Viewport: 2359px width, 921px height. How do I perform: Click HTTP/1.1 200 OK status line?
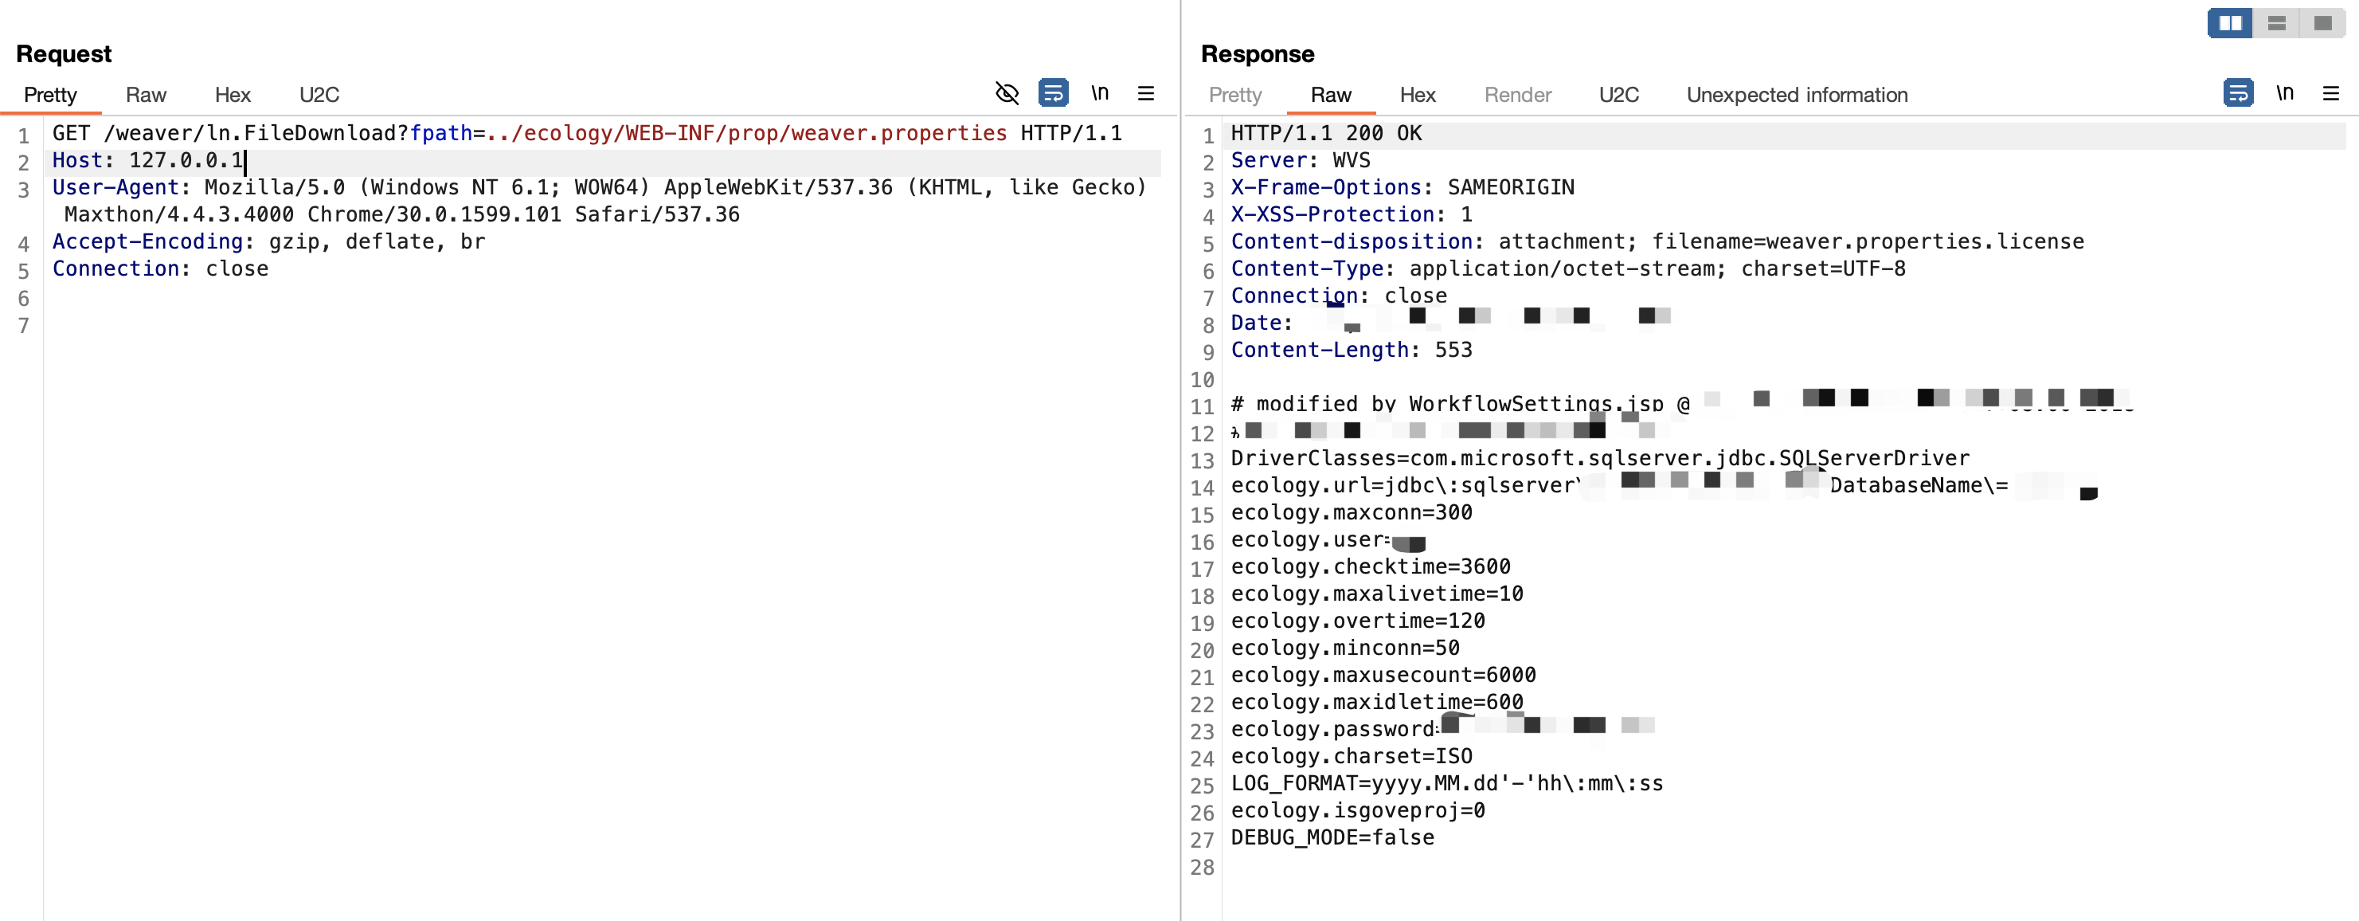coord(1326,134)
